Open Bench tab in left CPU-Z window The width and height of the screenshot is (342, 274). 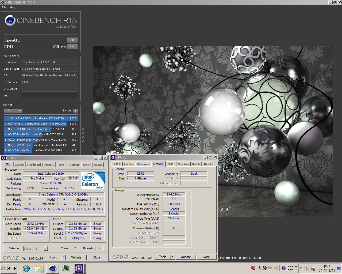click(87, 165)
